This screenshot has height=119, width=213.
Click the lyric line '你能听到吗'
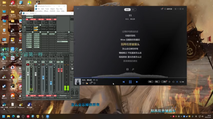tap(130, 36)
